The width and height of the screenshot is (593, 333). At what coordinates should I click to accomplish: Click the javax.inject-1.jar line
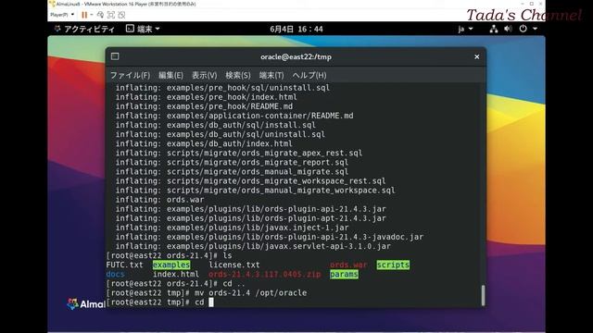pyautogui.click(x=232, y=228)
